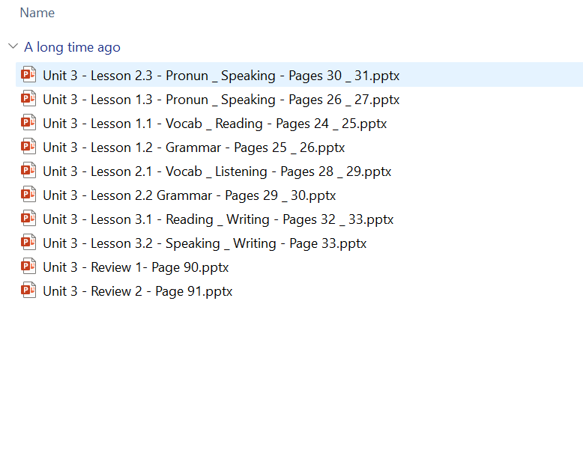Select file name Lesson 2.1 Vocab Listening Pages 28_29
This screenshot has width=583, height=450.
[217, 171]
